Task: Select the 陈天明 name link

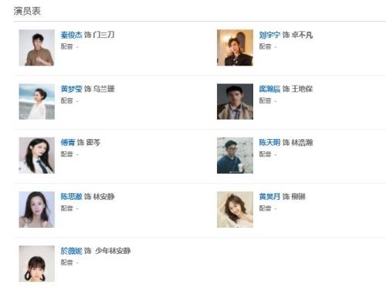Action: (x=269, y=142)
